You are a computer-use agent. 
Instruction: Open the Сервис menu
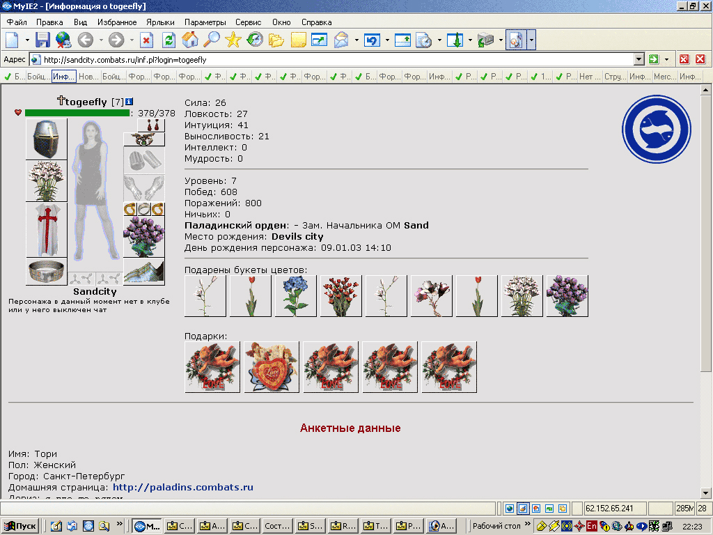pyautogui.click(x=249, y=22)
